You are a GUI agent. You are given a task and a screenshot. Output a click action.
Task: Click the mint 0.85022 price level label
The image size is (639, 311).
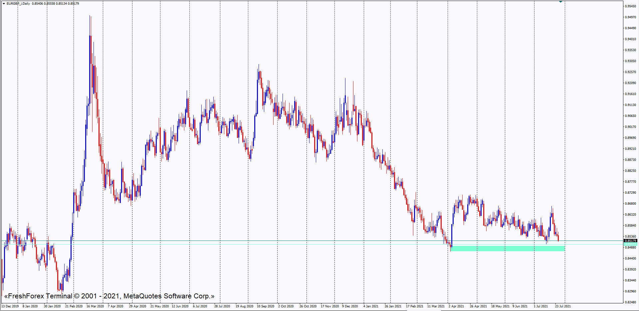click(x=630, y=244)
